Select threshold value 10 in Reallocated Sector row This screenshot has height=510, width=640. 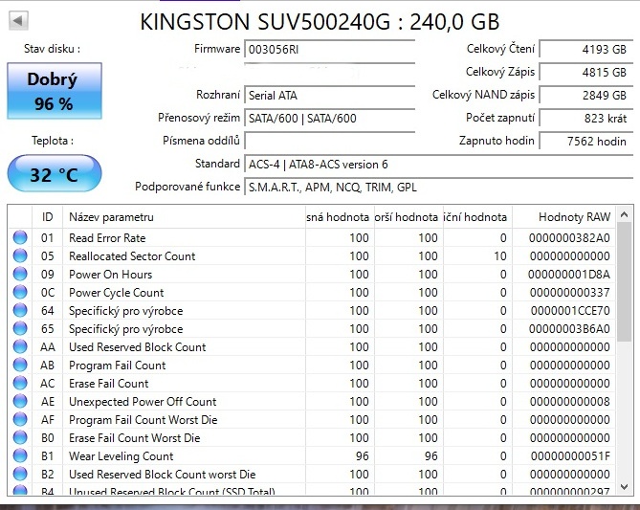coord(500,256)
